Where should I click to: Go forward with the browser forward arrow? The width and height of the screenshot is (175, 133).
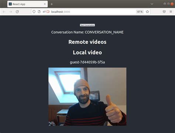(x=11, y=12)
